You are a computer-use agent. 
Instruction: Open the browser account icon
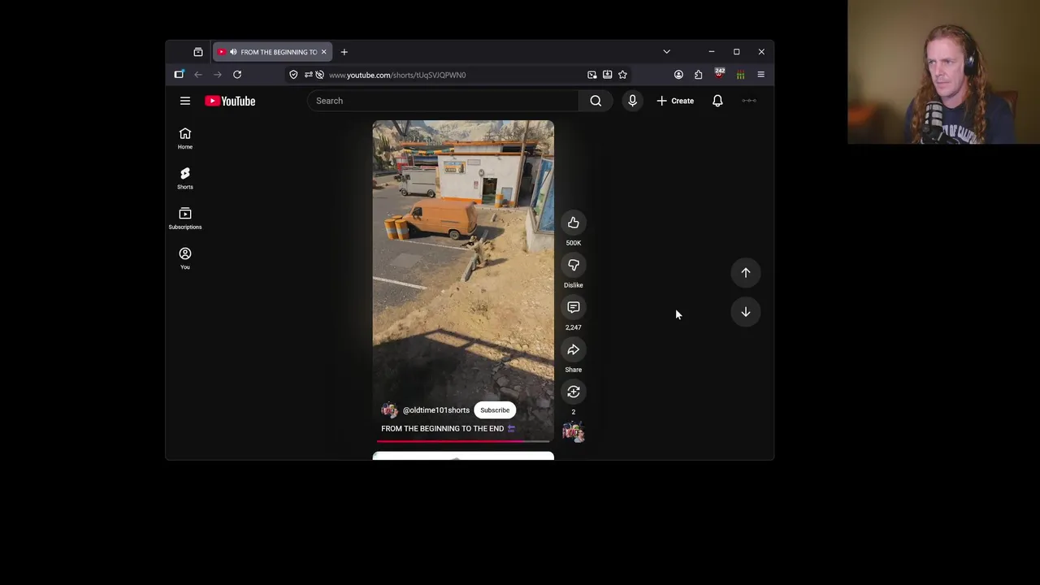coord(678,75)
